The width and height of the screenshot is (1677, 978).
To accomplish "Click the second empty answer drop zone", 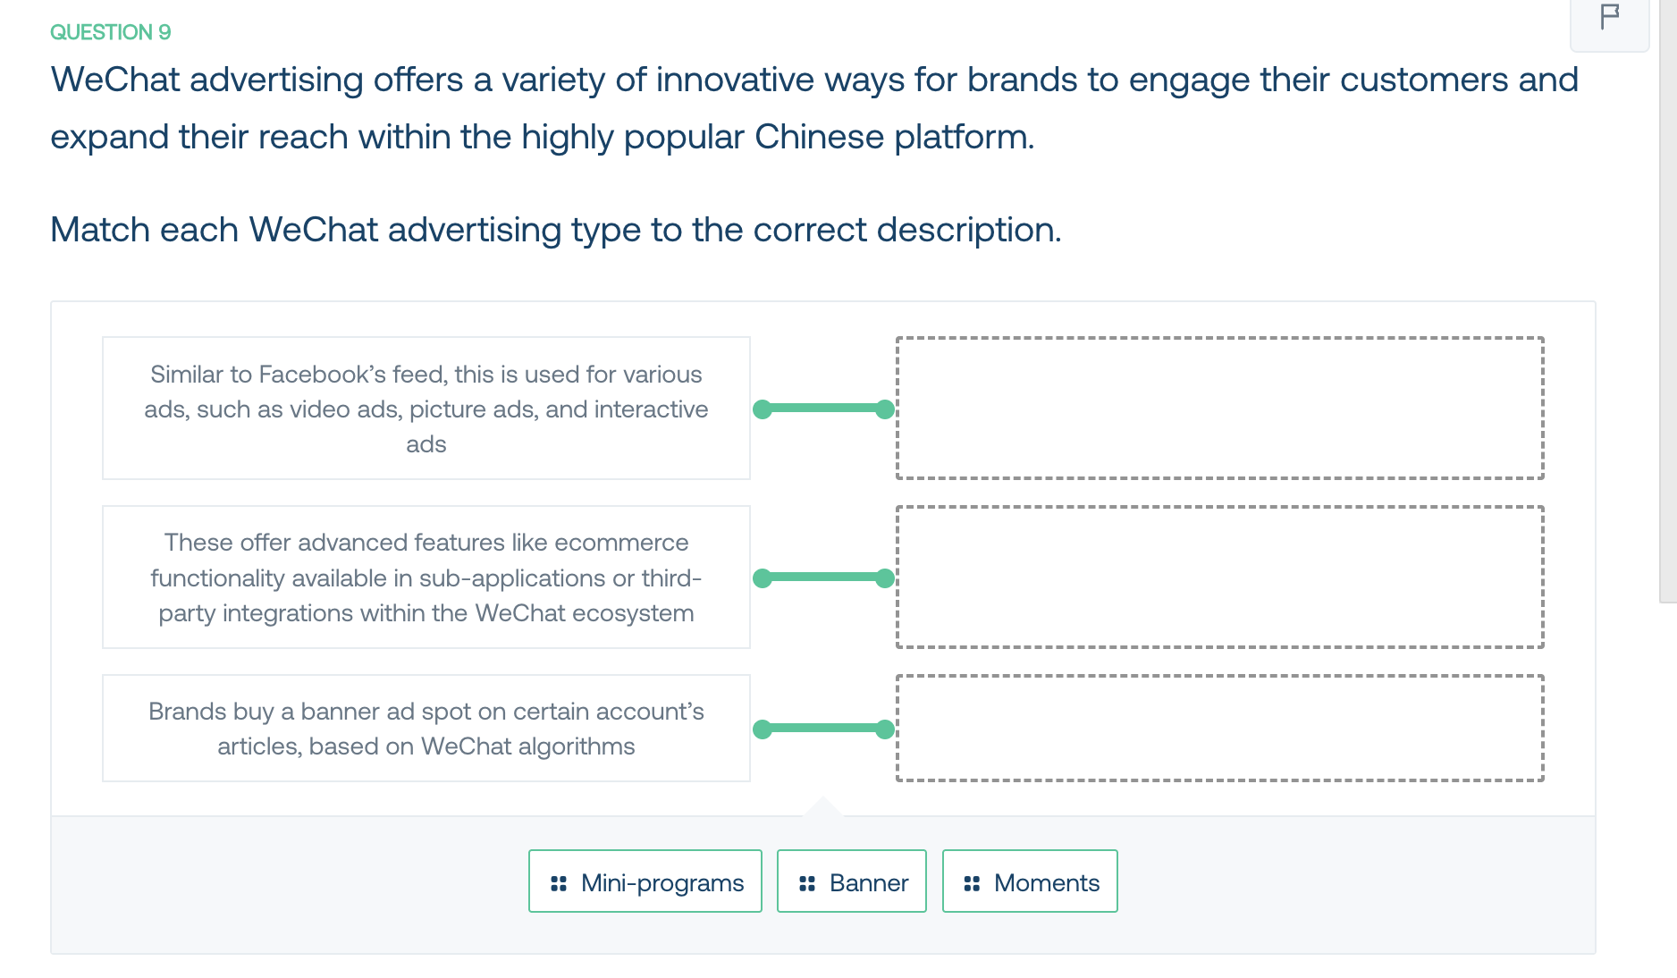I will [x=1220, y=577].
